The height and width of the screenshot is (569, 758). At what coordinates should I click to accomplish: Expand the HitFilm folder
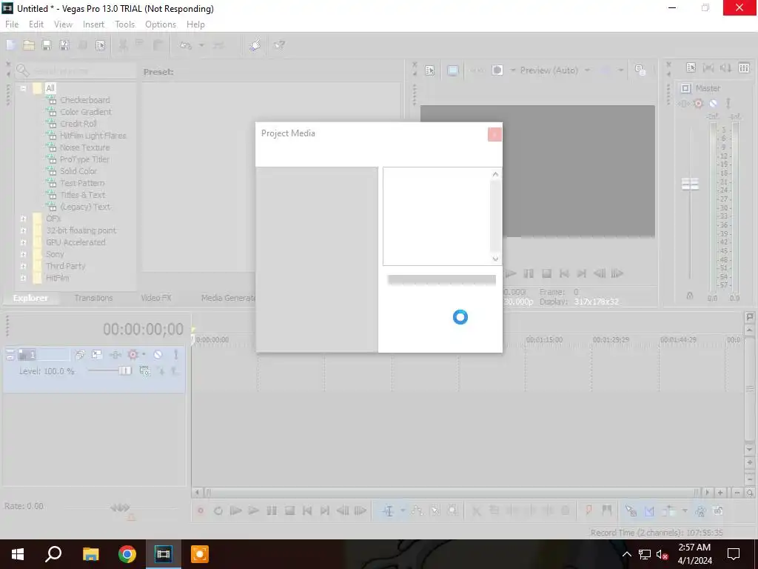point(23,279)
